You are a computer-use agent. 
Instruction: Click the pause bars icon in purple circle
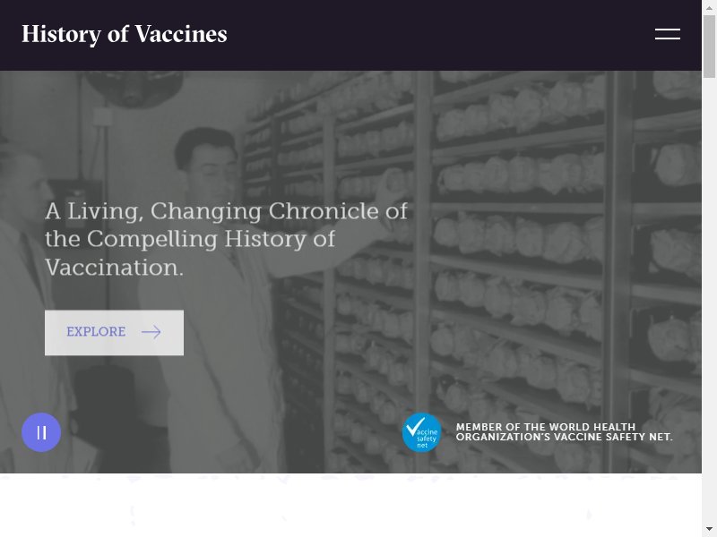point(41,432)
